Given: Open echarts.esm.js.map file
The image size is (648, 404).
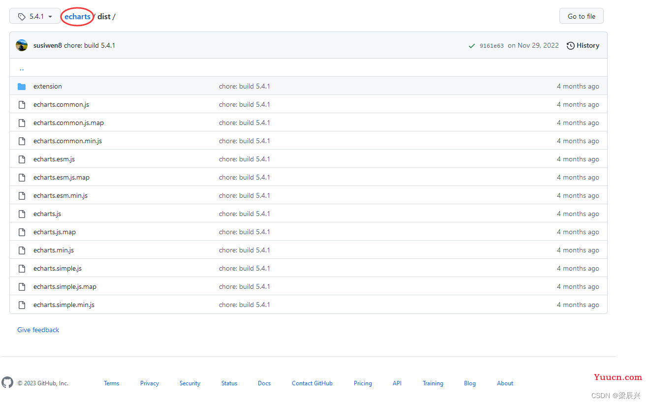Looking at the screenshot, I should tap(62, 178).
